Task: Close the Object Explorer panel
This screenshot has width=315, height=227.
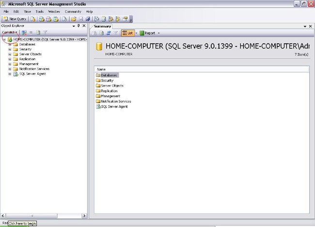Action: pos(84,26)
